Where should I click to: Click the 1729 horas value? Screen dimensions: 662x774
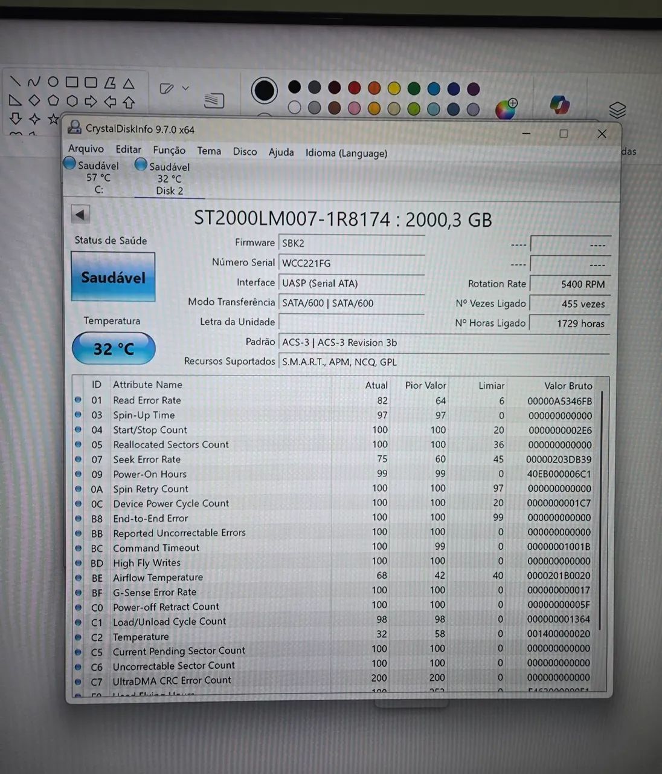(570, 324)
